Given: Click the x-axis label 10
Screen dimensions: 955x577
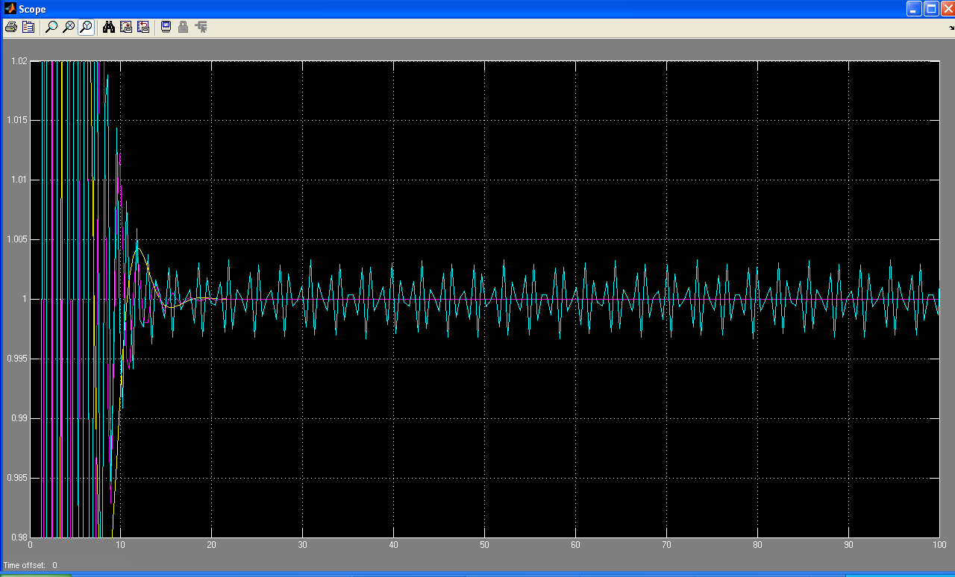Looking at the screenshot, I should tap(121, 546).
